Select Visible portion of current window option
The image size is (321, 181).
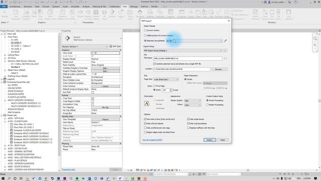(145, 36)
